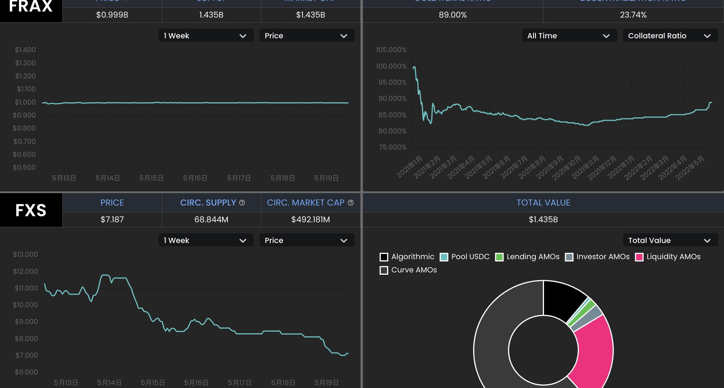The width and height of the screenshot is (724, 388).
Task: Open FXS 1 Week timeframe dropdown
Action: pos(206,240)
